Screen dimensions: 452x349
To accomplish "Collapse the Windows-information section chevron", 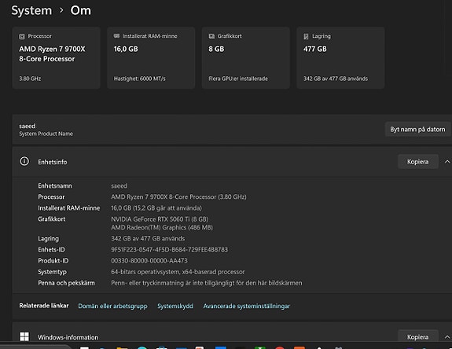I will coord(447,337).
